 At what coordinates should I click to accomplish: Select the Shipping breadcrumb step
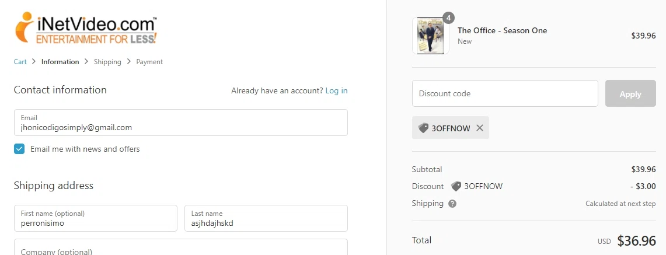coord(107,62)
